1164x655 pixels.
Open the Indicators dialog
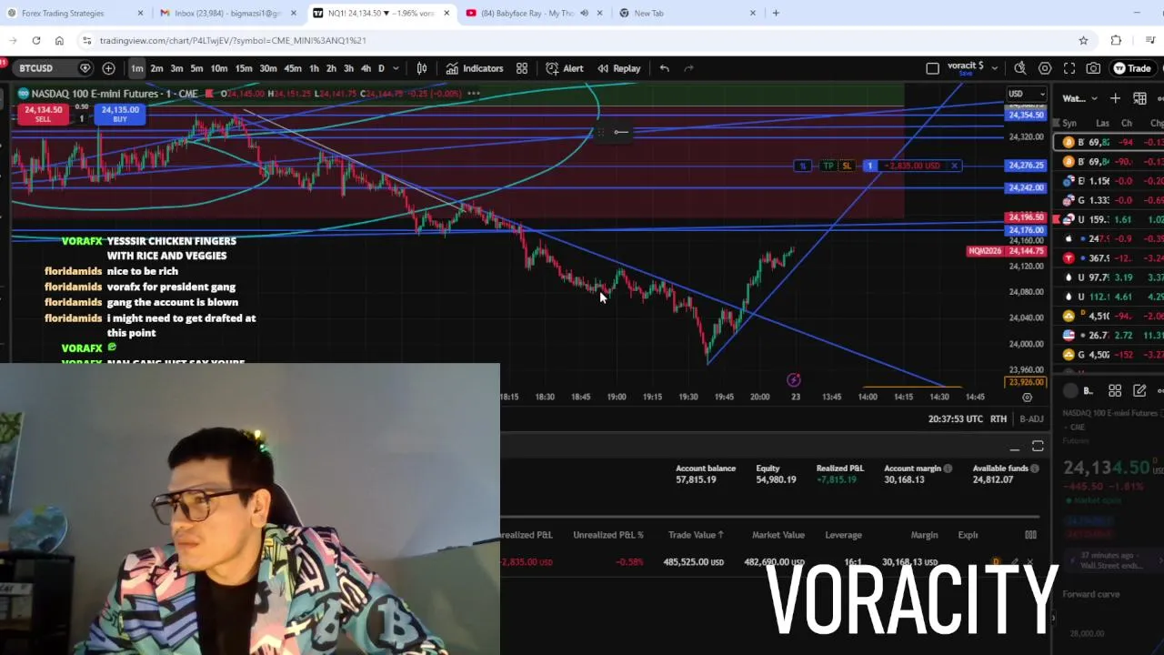tap(474, 68)
